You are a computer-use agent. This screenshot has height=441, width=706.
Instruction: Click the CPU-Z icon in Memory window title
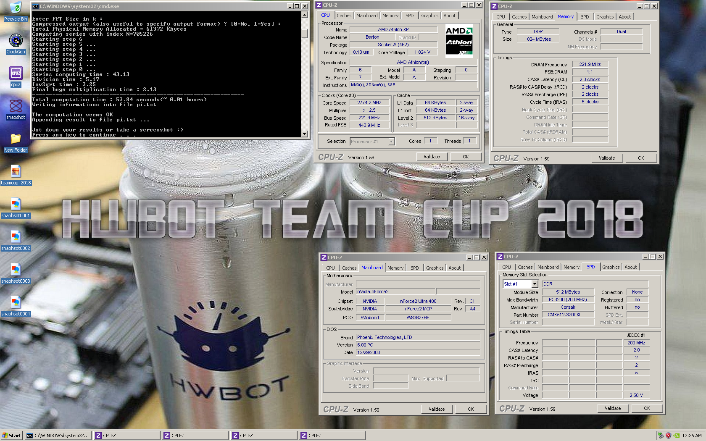[x=495, y=6]
